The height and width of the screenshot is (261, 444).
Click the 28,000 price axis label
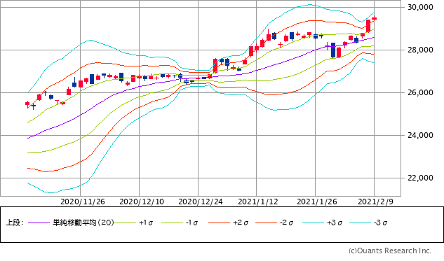tap(420, 50)
